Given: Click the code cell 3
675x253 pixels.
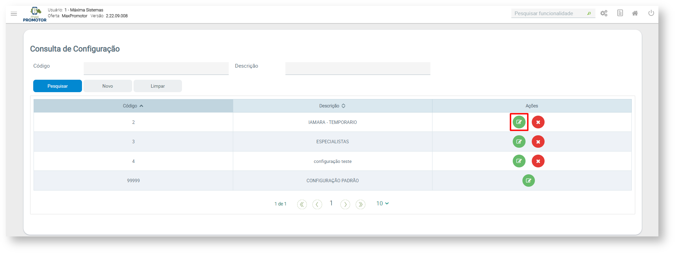Looking at the screenshot, I should pyautogui.click(x=133, y=142).
